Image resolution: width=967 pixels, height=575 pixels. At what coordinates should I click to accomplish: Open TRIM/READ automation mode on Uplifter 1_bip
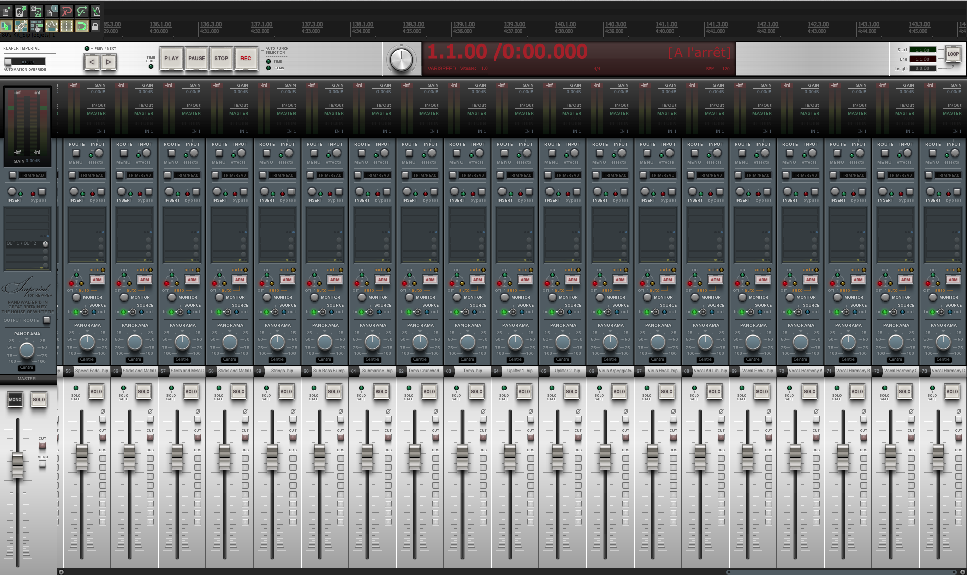(520, 175)
